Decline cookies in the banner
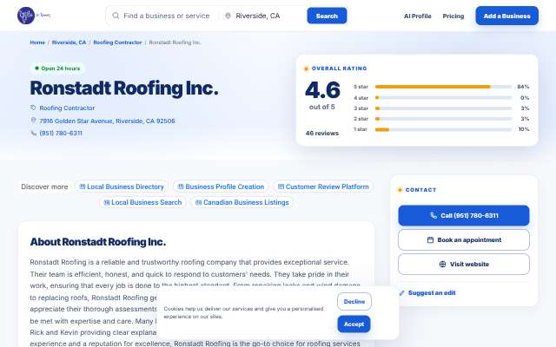556x347 pixels. tap(354, 302)
